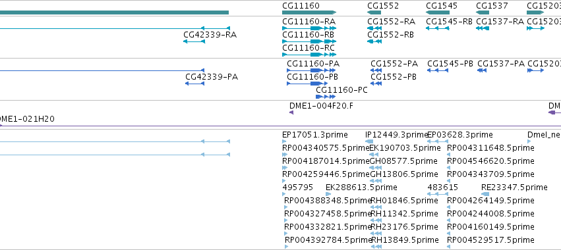Click the RE23347.5prime block glyph
The width and height of the screenshot is (561, 250).
(x=485, y=194)
